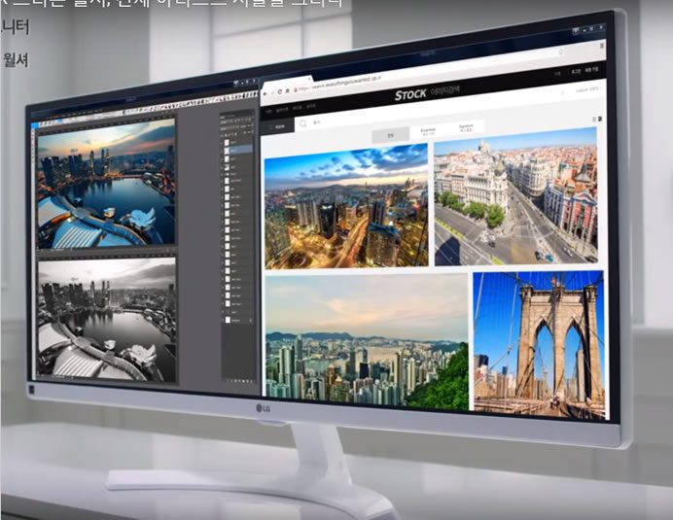Switch to the dark grid view icon

[600, 119]
